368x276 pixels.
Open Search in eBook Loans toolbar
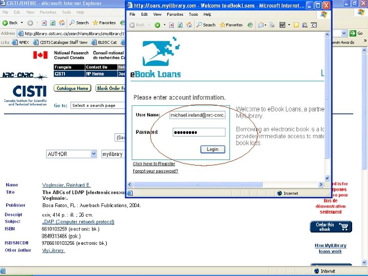click(x=206, y=25)
